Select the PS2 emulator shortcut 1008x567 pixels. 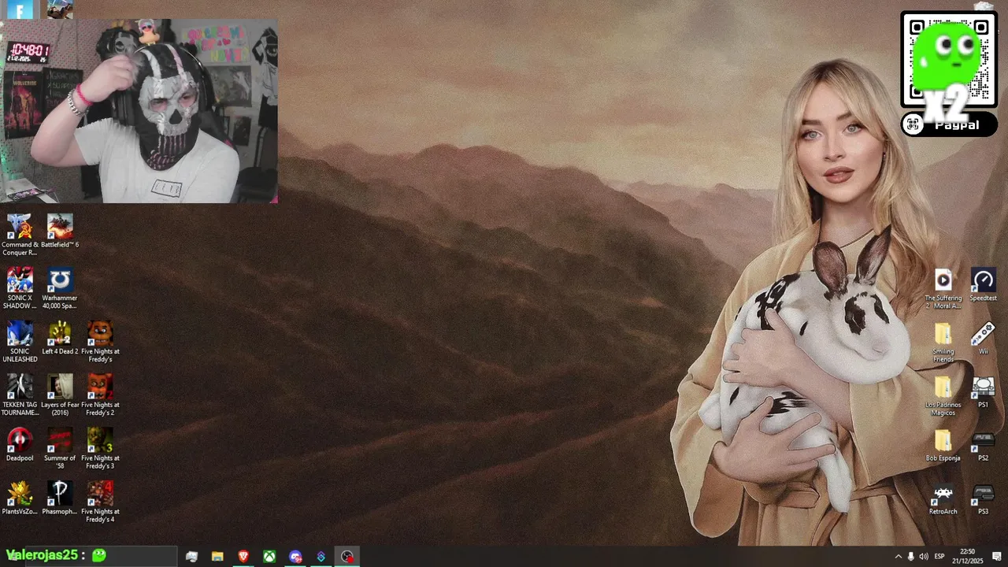click(983, 445)
